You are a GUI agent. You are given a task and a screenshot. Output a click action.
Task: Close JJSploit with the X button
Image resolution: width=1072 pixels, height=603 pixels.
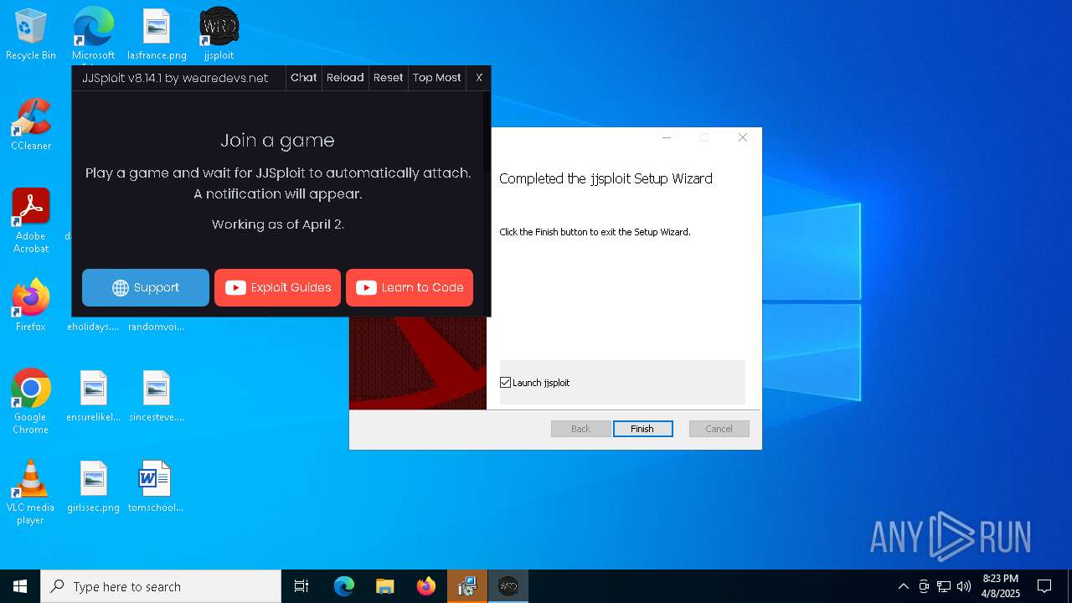[479, 78]
